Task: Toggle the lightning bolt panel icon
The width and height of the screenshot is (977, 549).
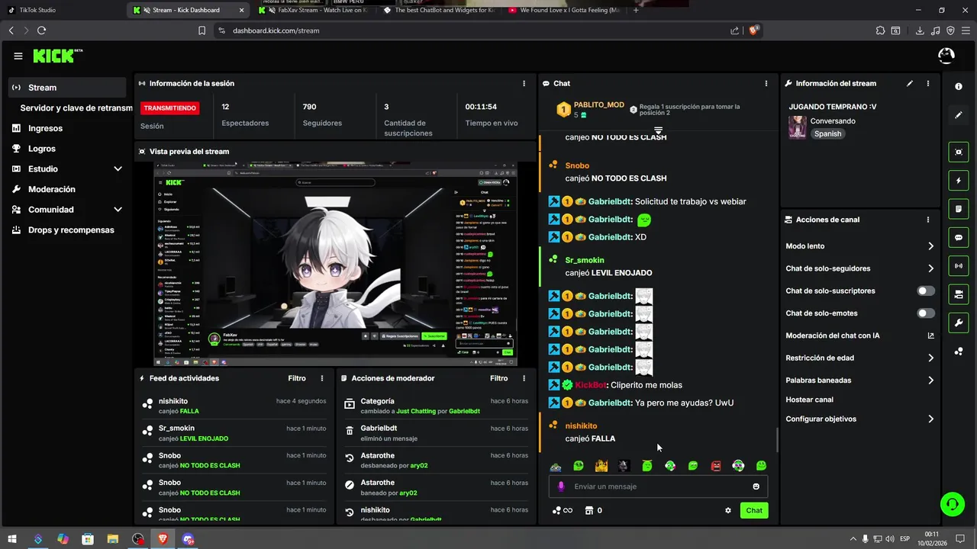Action: tap(959, 181)
